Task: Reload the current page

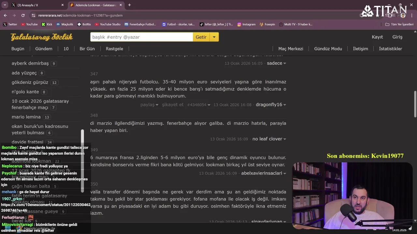Action: (23, 15)
